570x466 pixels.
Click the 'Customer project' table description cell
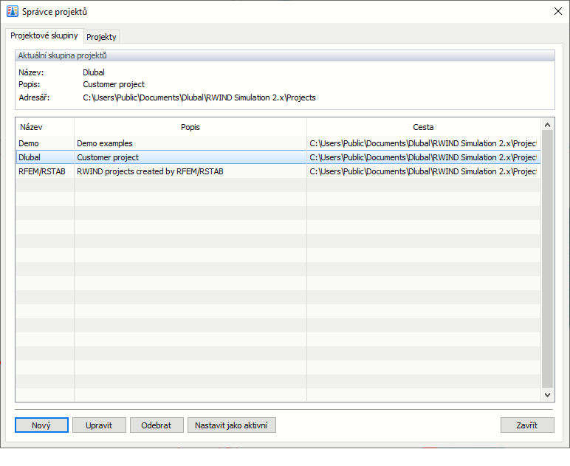190,157
